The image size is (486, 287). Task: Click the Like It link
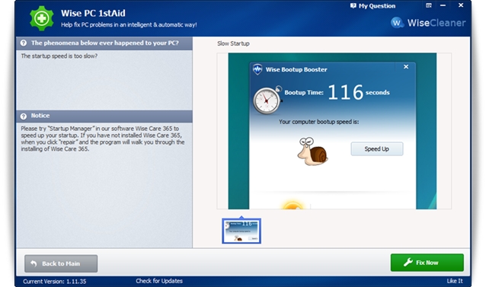pyautogui.click(x=455, y=281)
